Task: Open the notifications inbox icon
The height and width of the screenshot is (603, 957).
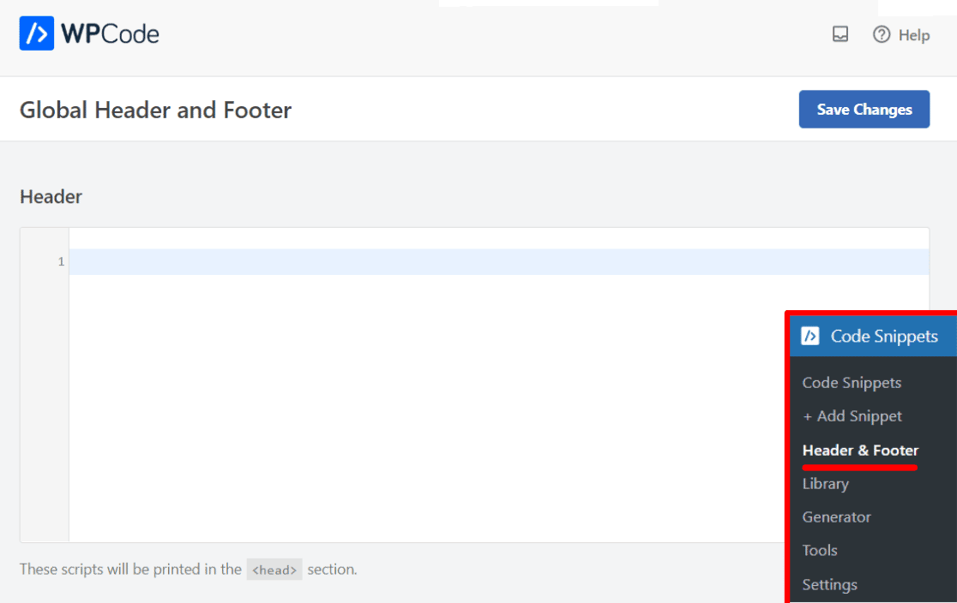Action: pos(840,33)
